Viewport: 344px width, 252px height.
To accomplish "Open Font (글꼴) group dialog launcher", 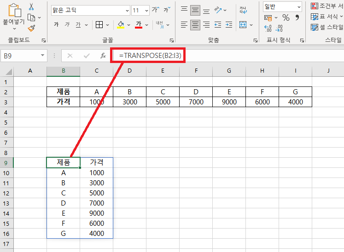I will coord(172,40).
